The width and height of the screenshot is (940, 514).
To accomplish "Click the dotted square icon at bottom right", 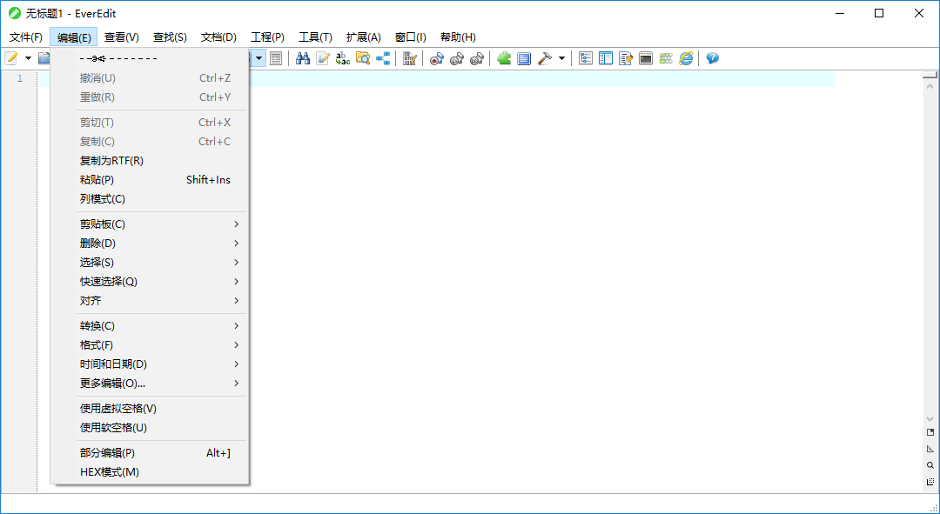I will point(930,482).
